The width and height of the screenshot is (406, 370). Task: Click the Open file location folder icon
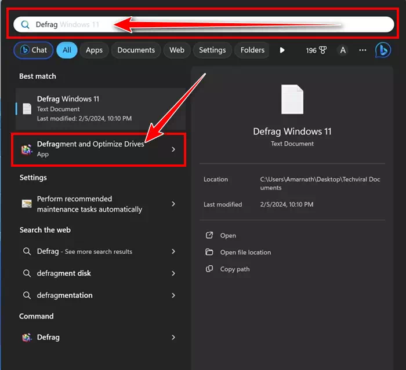209,252
